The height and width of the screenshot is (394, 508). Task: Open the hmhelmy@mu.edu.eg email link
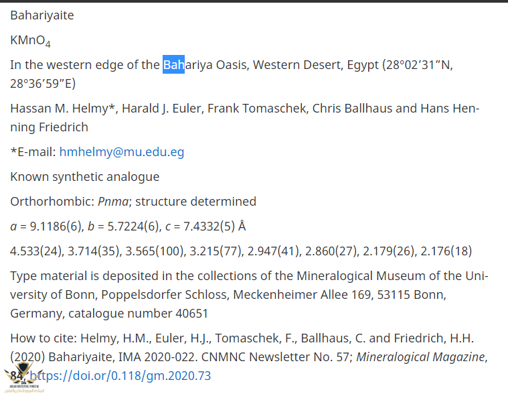click(x=122, y=151)
